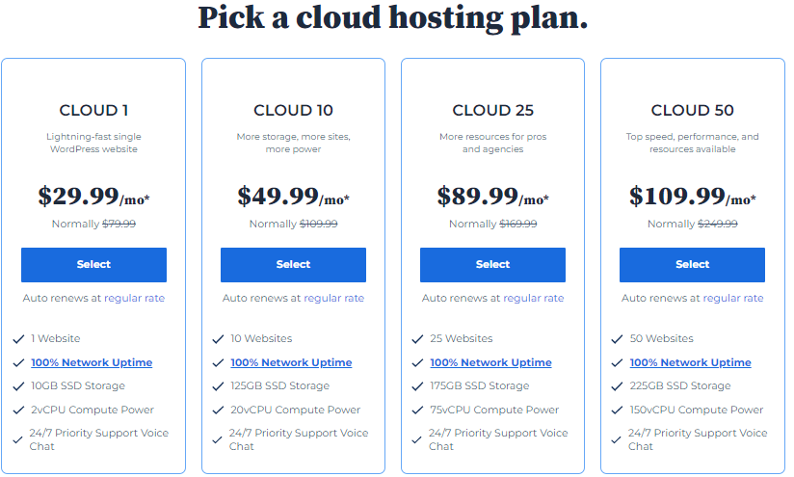Click Cloud 10's 100% Network Uptime link
Screen dimensions: 794x477
[x=291, y=362]
